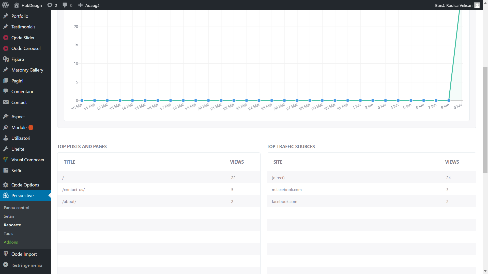The height and width of the screenshot is (274, 488).
Task: Open the Contact menu item
Action: (x=19, y=102)
